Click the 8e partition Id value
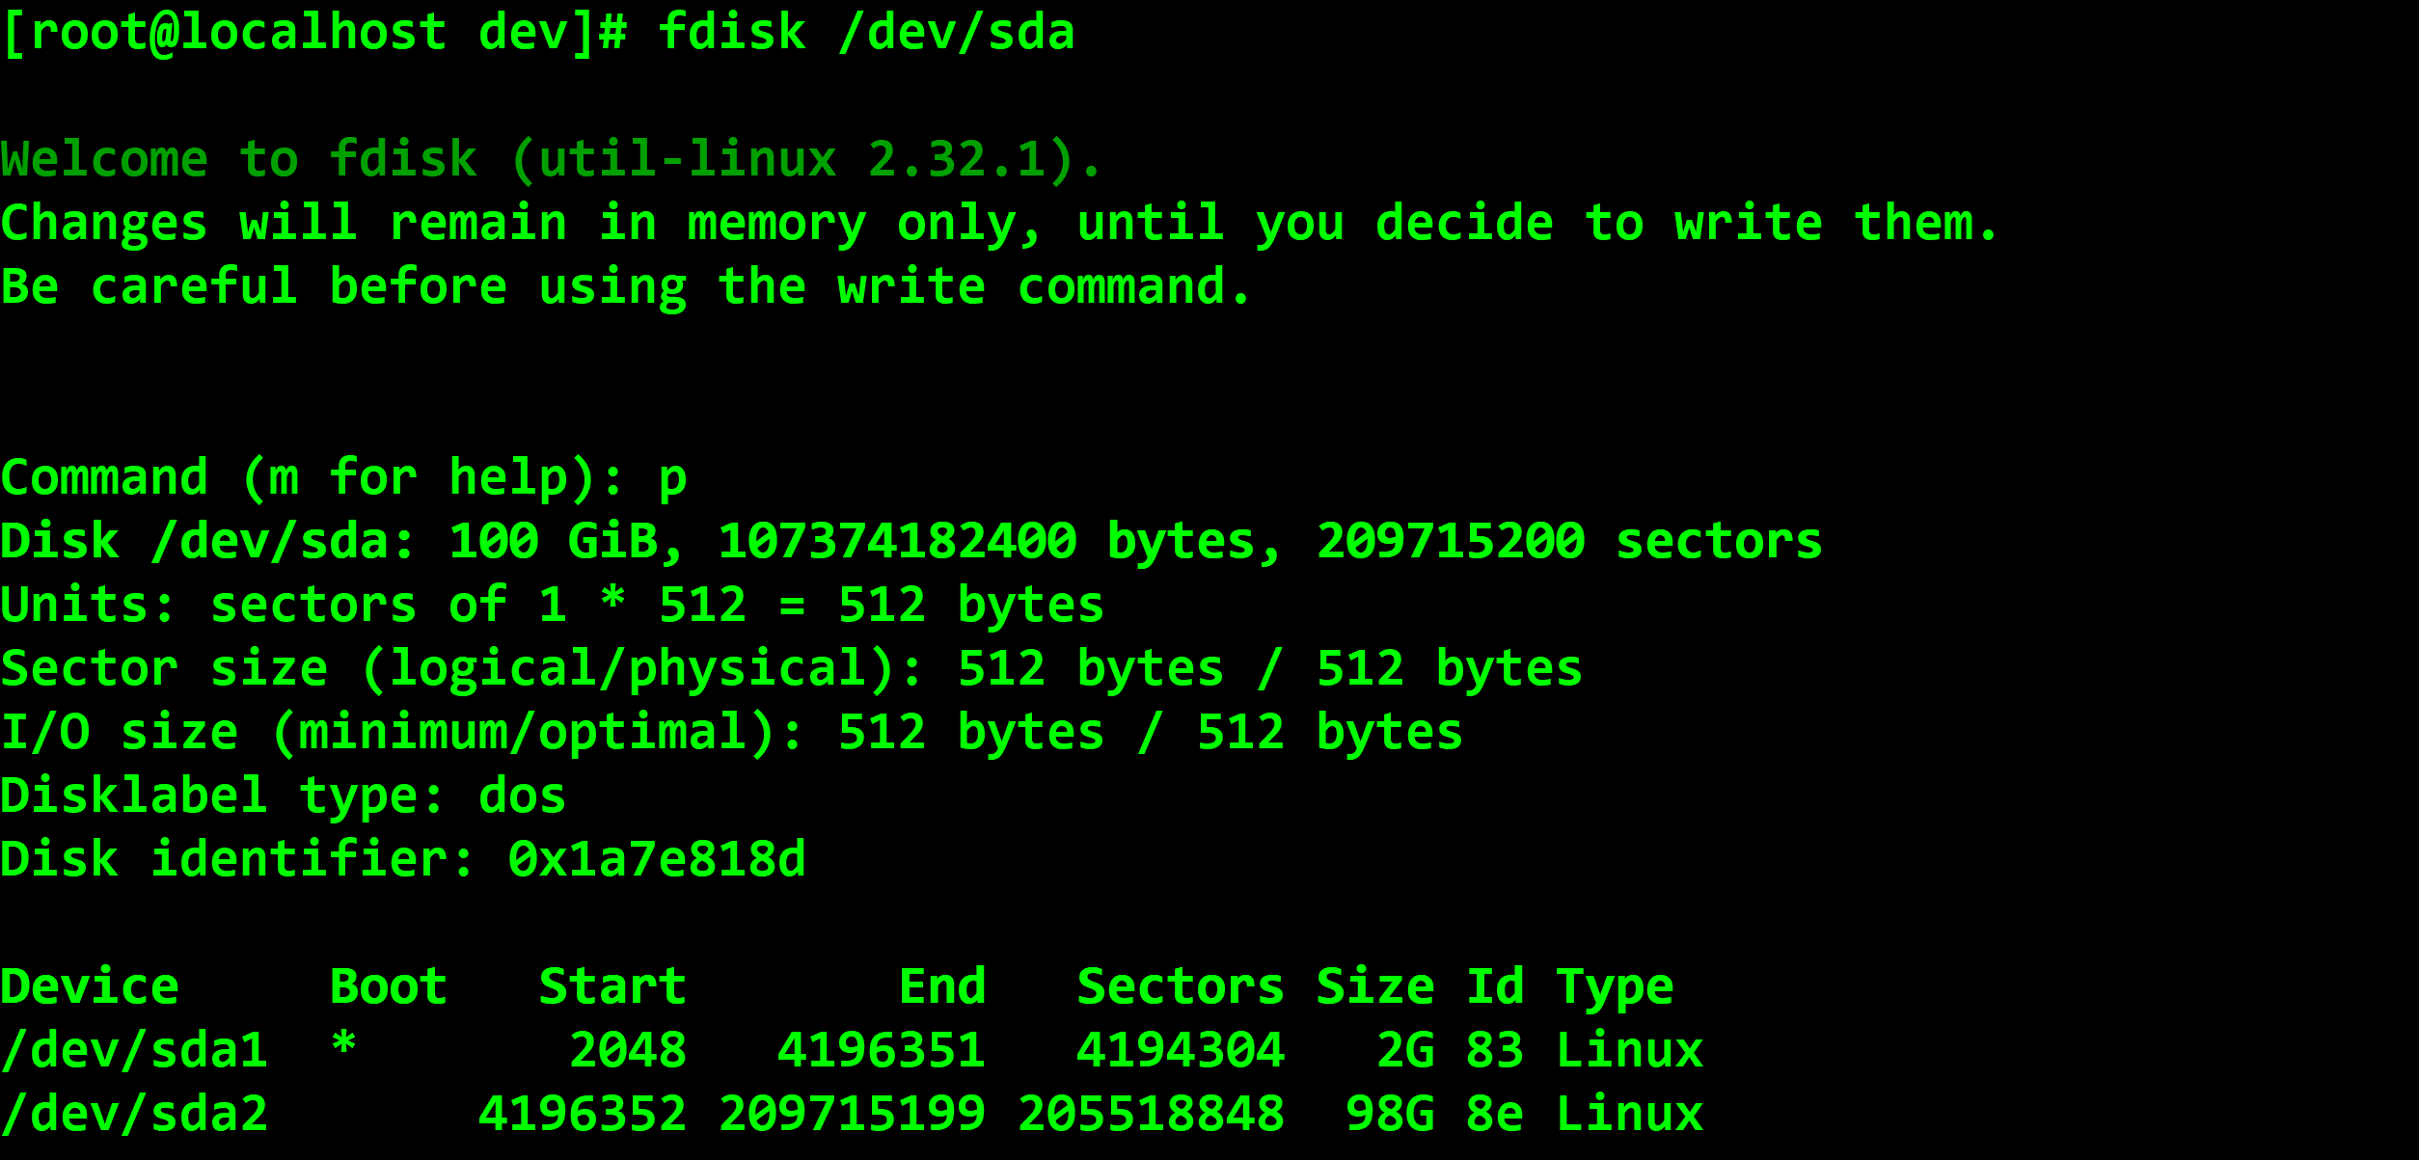Image resolution: width=2419 pixels, height=1160 pixels. pyautogui.click(x=1494, y=1114)
